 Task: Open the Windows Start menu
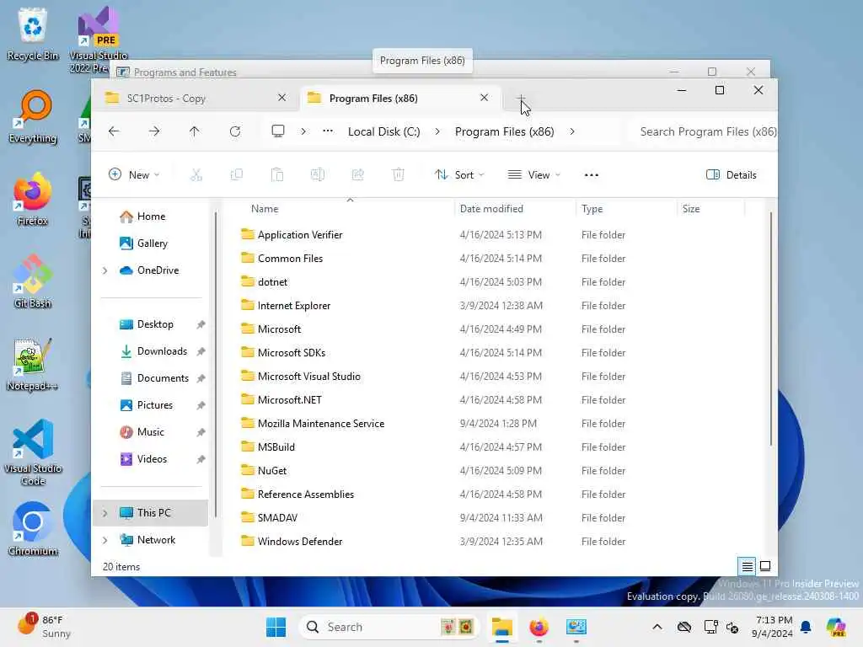click(x=276, y=627)
